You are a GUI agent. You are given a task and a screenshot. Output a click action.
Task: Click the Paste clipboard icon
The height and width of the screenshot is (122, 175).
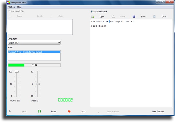coord(113,17)
